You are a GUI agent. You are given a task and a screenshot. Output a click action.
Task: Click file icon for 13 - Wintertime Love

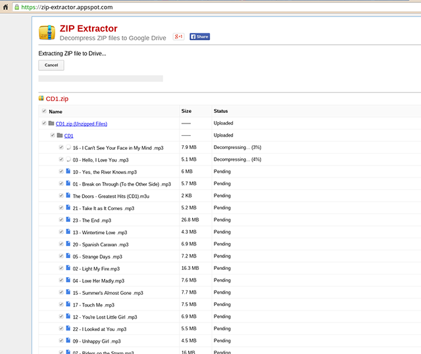(68, 231)
